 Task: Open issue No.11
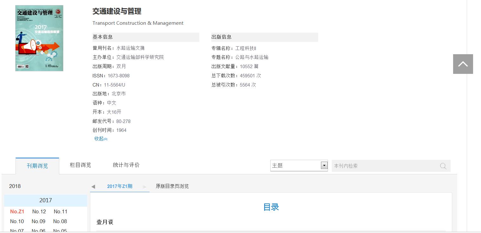coord(61,211)
